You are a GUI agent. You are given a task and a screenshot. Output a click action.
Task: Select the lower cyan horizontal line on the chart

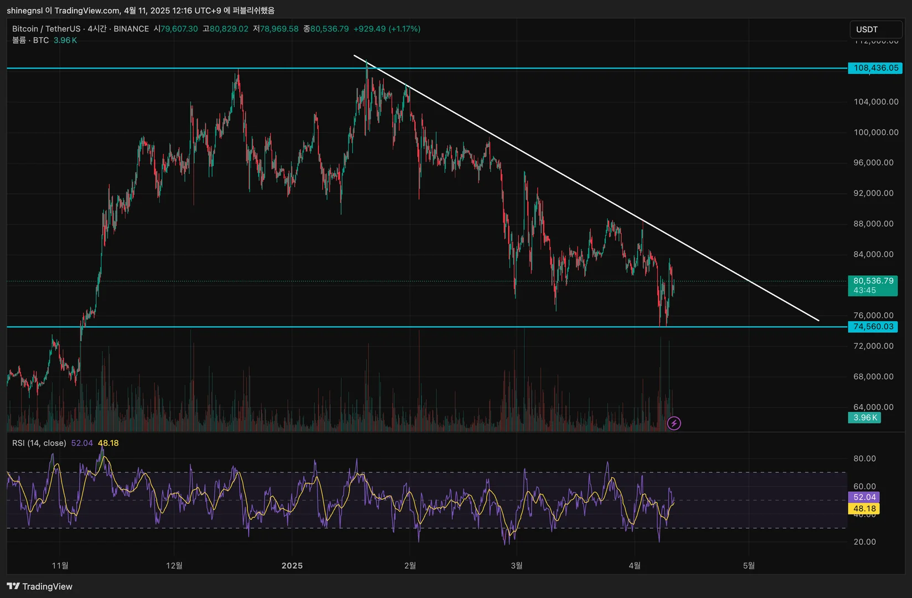[426, 327]
